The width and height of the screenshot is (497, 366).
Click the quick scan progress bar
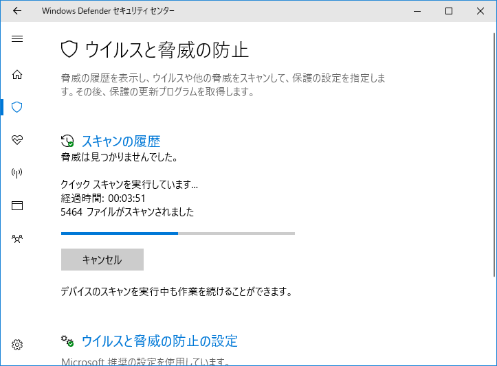[x=178, y=233]
